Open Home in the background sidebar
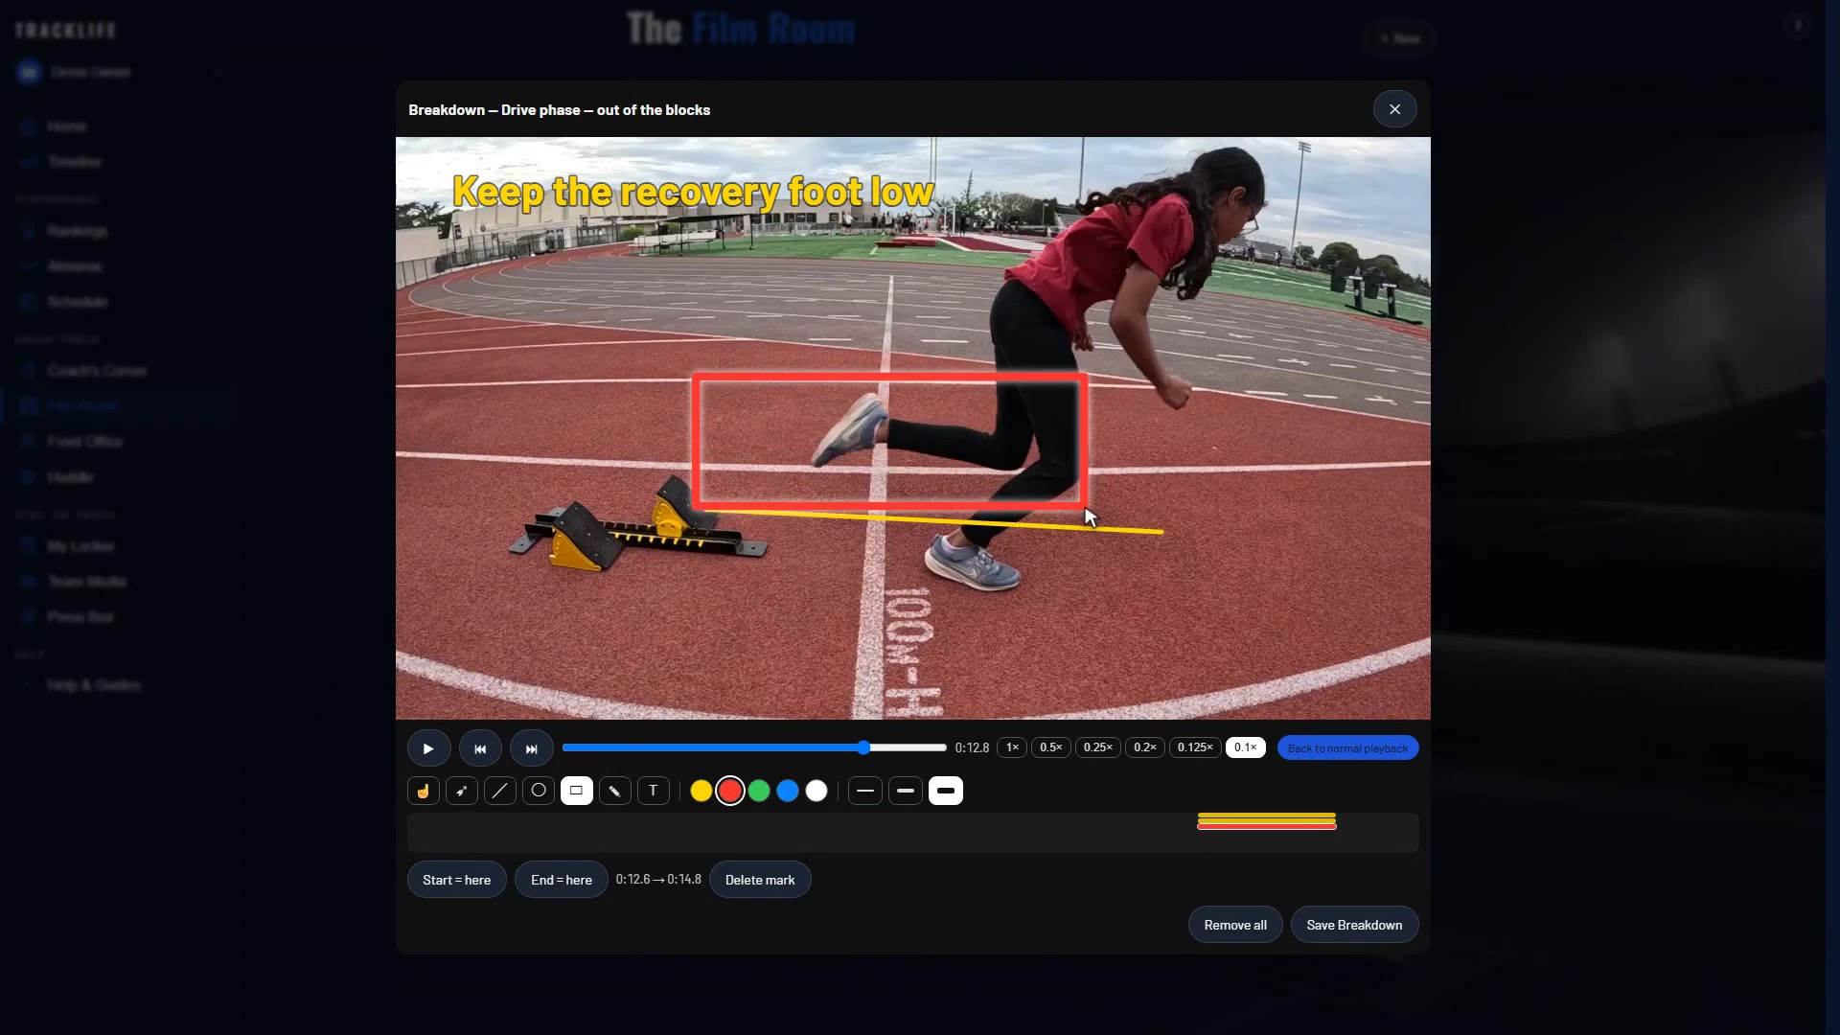The height and width of the screenshot is (1035, 1840). 66,126
